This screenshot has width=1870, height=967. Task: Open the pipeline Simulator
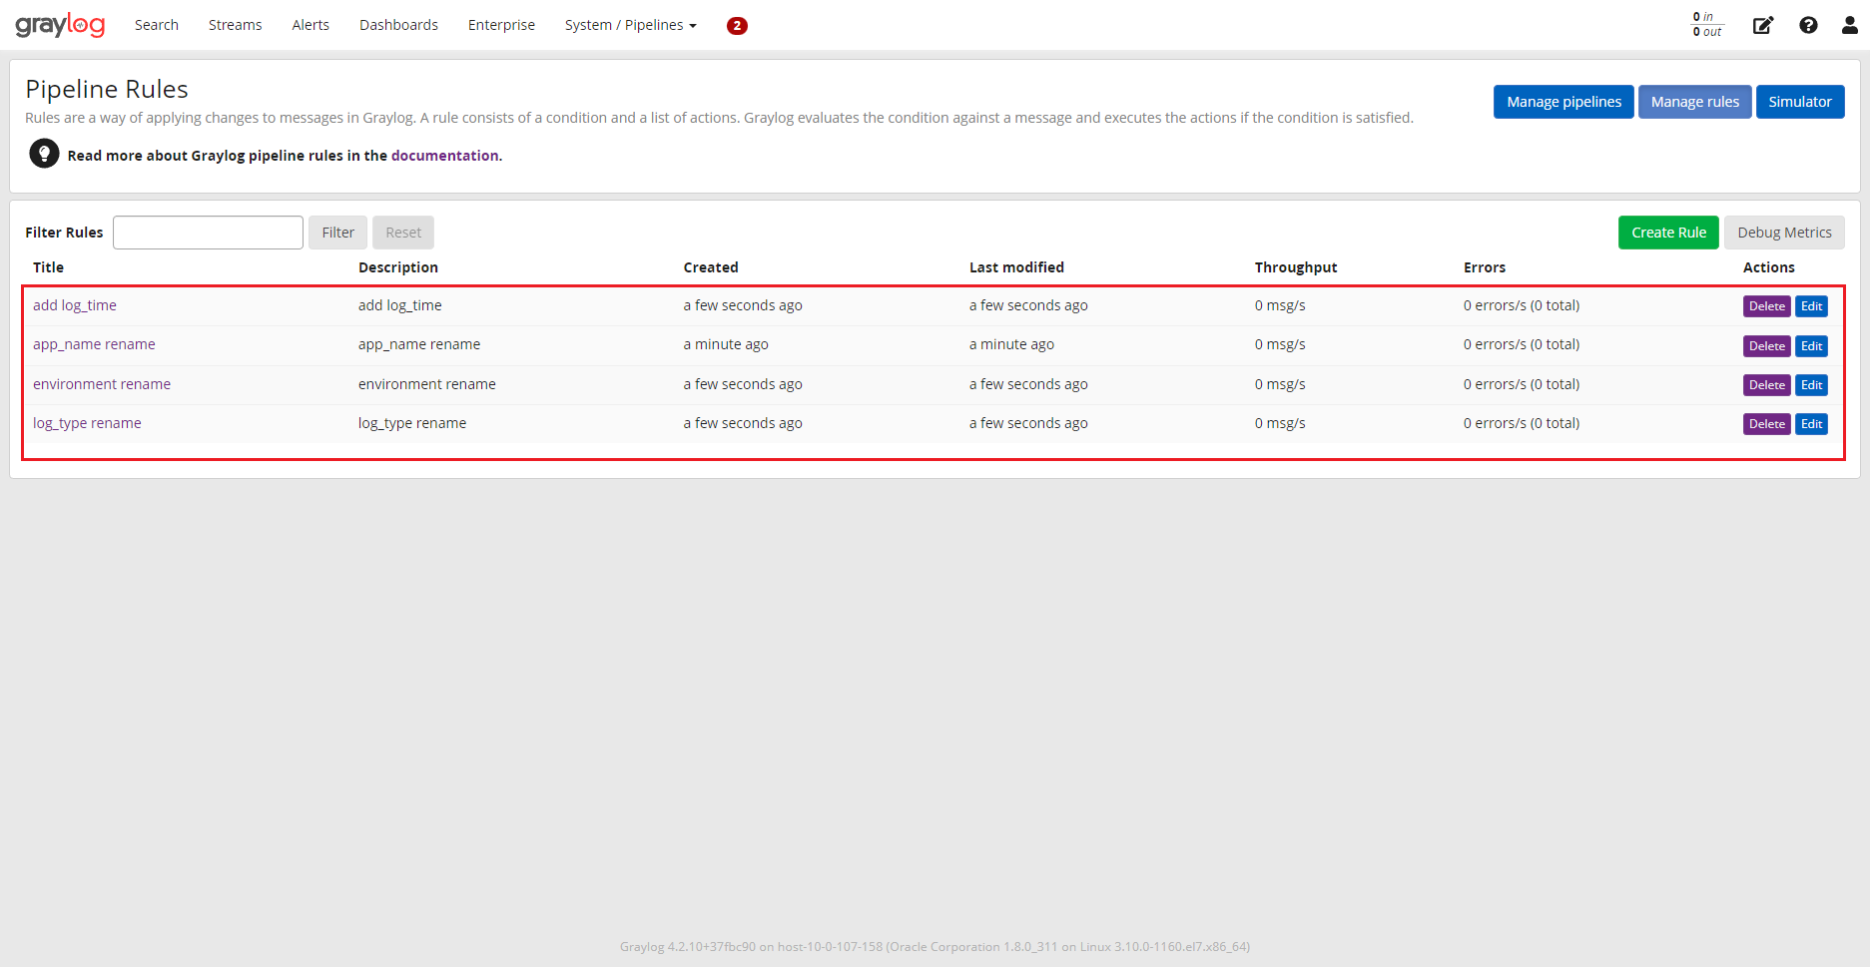click(1800, 101)
